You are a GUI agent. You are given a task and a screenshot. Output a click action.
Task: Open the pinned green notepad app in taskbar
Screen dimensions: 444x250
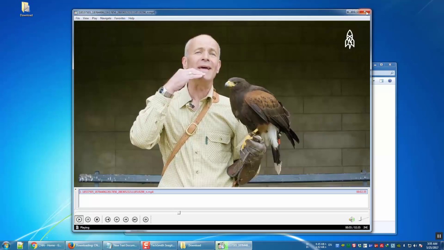pos(20,245)
